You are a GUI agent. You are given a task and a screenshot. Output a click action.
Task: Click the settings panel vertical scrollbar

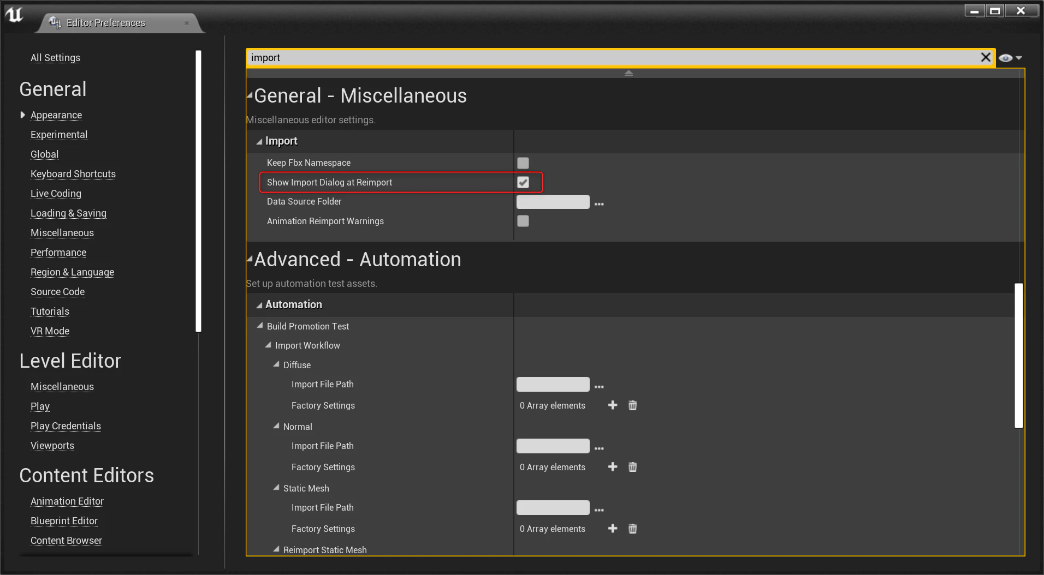coord(1018,356)
